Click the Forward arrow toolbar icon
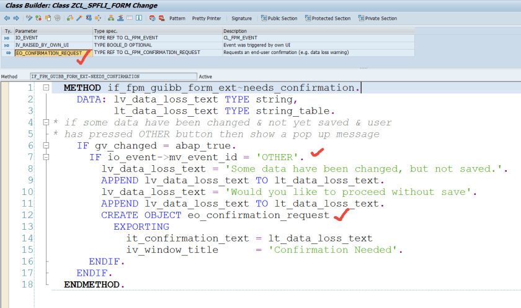The image size is (521, 308). 16,19
